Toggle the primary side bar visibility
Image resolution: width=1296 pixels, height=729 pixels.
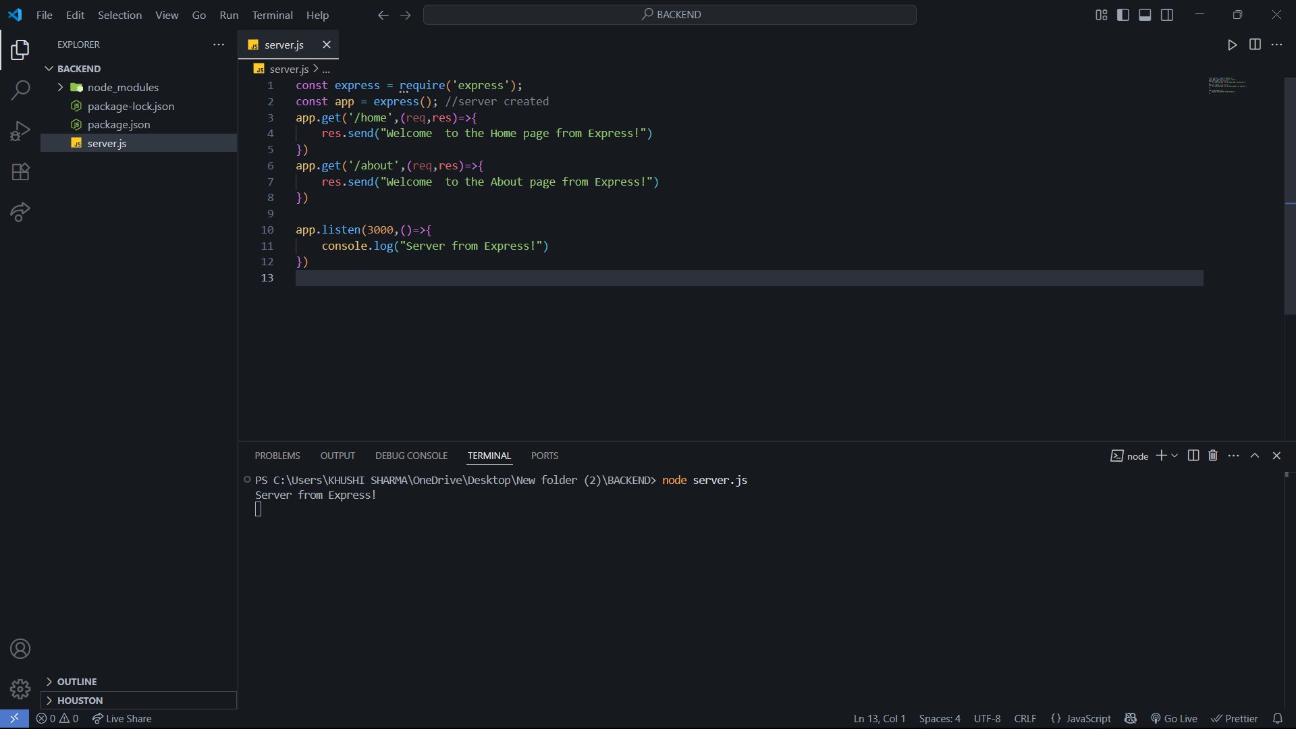1123,15
